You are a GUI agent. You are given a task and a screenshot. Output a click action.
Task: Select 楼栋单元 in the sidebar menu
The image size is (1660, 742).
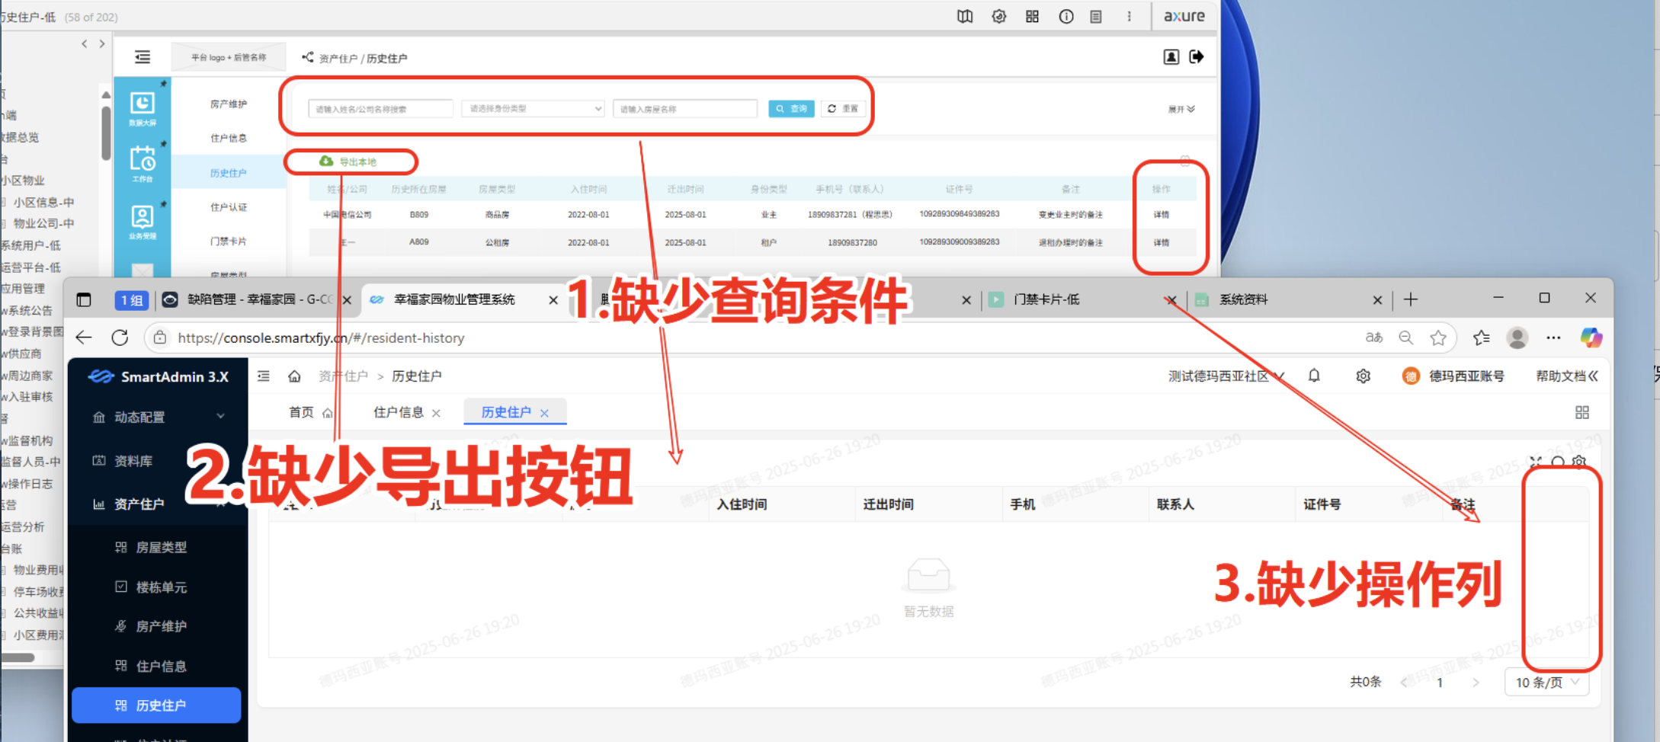[x=161, y=587]
